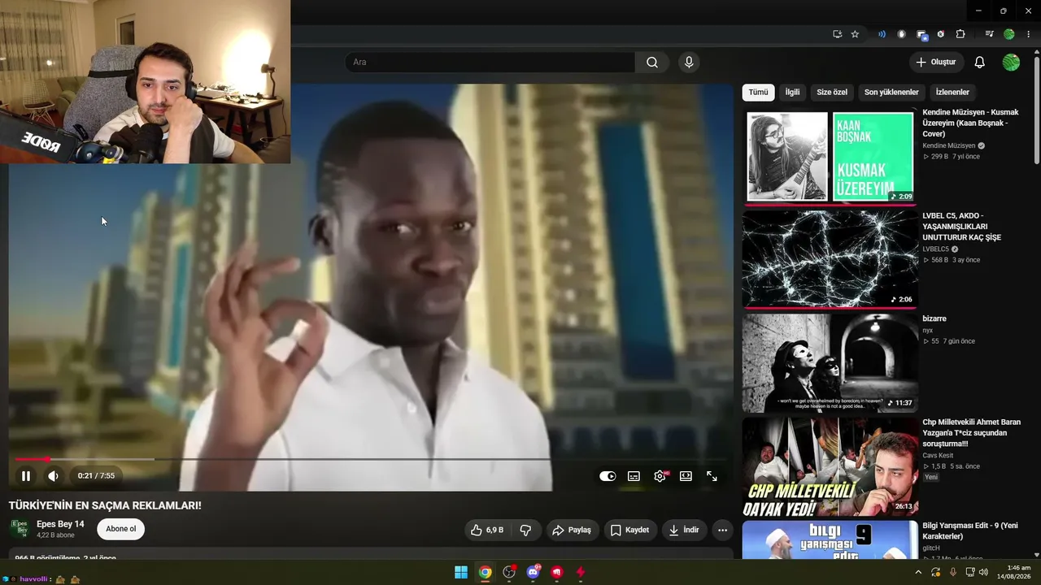
Task: Open the Chrome three-dot menu
Action: [x=1029, y=34]
